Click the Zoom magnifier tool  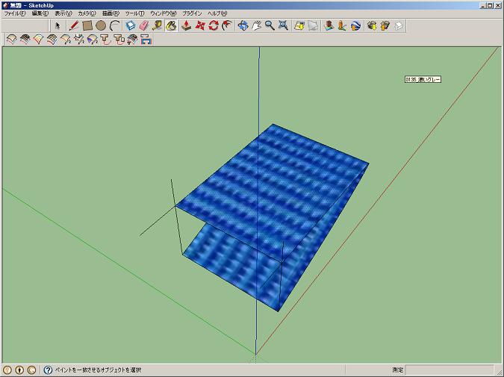pos(270,25)
